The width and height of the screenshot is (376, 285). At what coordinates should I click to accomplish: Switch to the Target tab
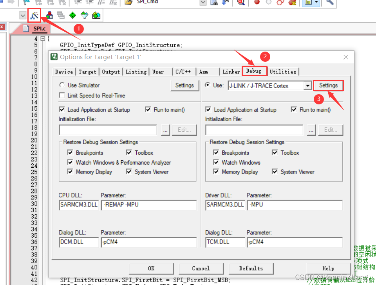pos(87,72)
